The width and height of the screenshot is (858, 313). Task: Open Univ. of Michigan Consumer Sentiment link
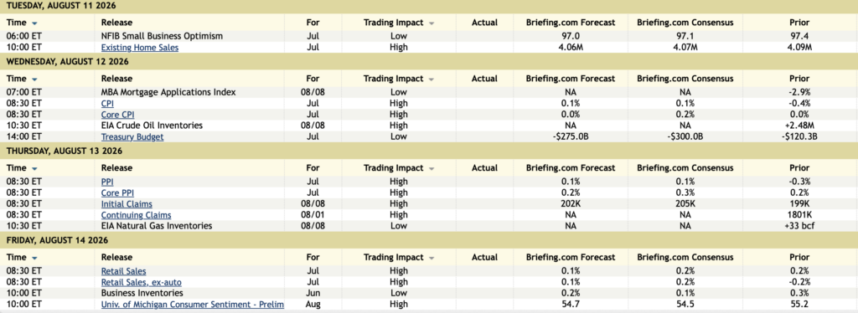[x=192, y=305]
